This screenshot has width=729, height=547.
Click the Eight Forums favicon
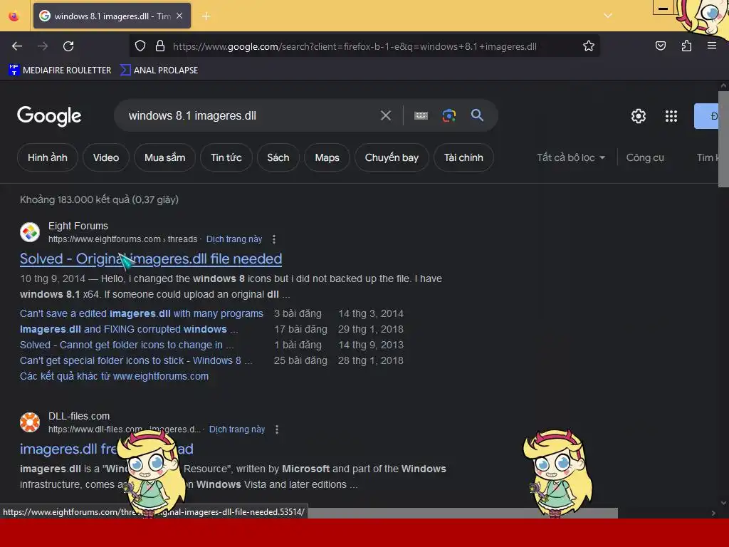pos(30,232)
